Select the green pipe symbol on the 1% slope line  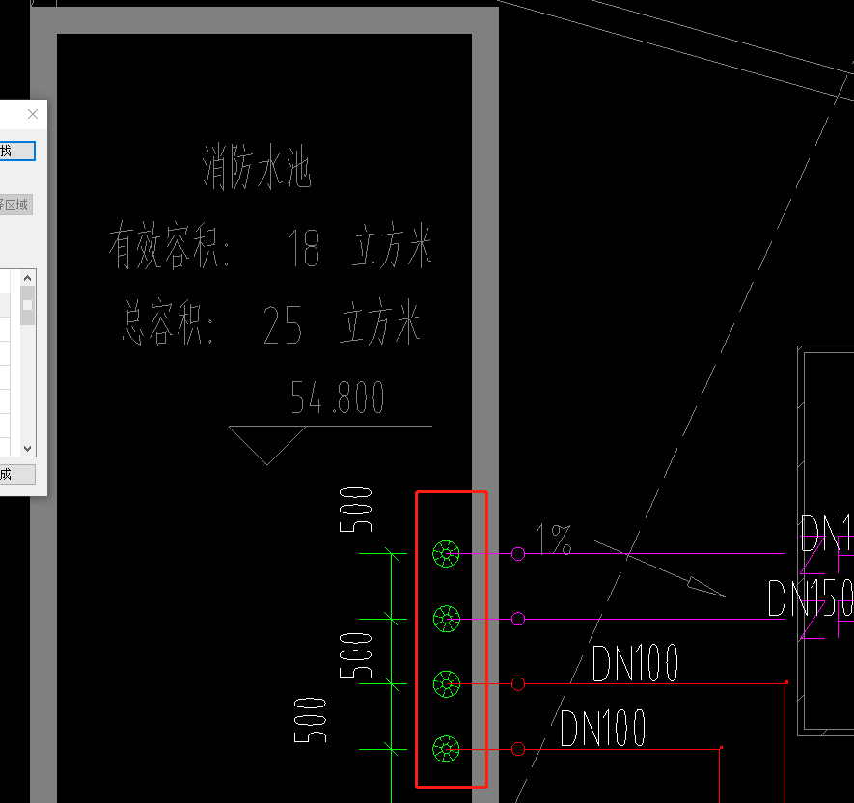click(x=446, y=554)
